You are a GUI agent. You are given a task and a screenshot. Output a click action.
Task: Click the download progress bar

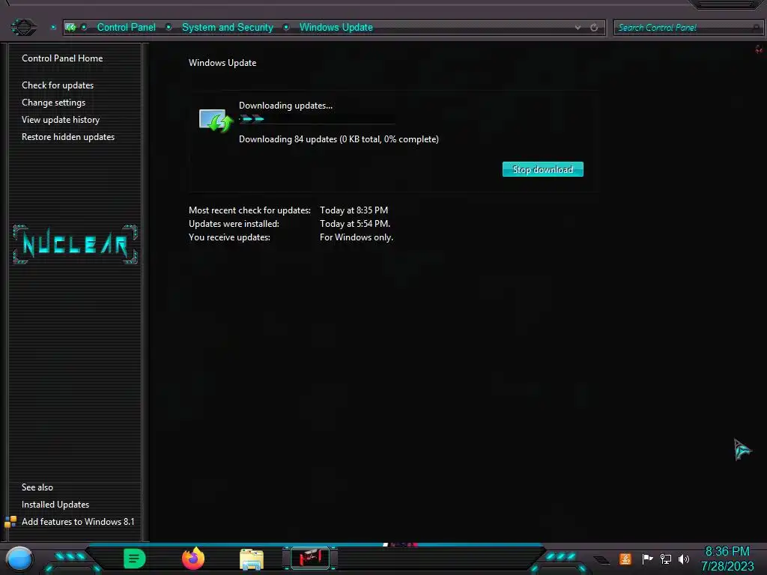(317, 119)
